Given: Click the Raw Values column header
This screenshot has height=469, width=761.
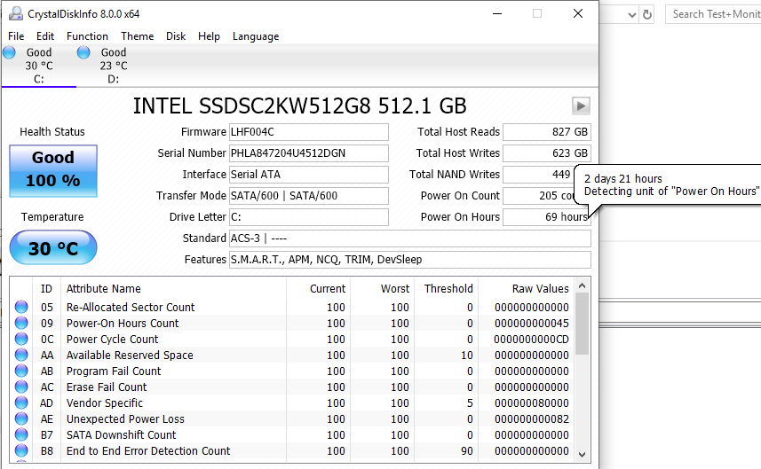Looking at the screenshot, I should [x=526, y=289].
